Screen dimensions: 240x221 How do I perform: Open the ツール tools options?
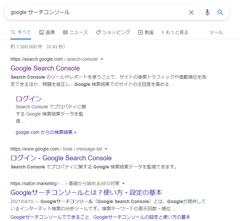click(x=216, y=32)
